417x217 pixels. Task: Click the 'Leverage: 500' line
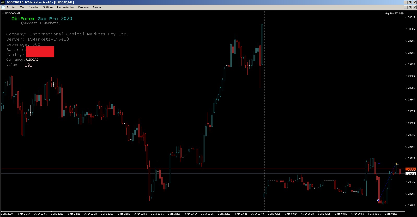coord(23,44)
